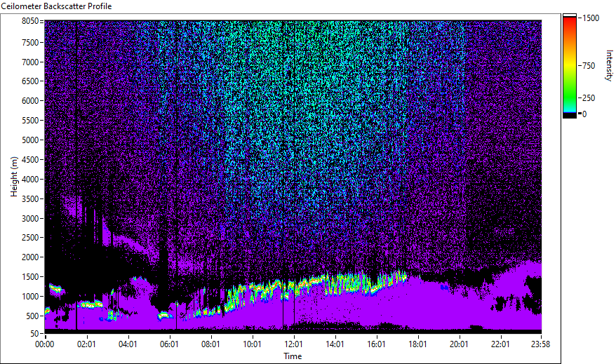Screen dimensions: 616x364
Task: Click the 04:01 time axis label
Action: (128, 344)
